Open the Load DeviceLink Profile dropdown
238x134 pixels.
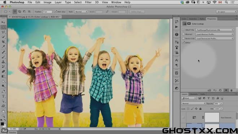point(215,39)
